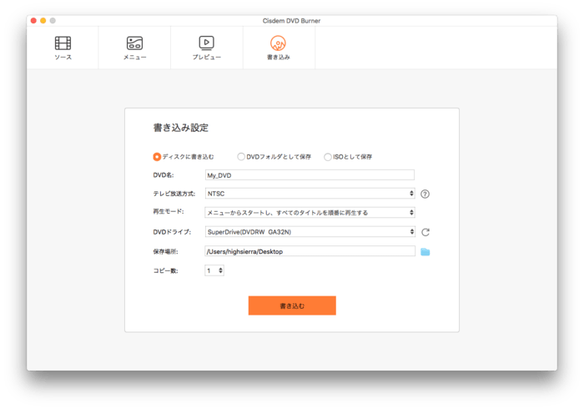Image resolution: width=584 pixels, height=409 pixels.
Task: Click the Preview play icon
Action: 206,43
